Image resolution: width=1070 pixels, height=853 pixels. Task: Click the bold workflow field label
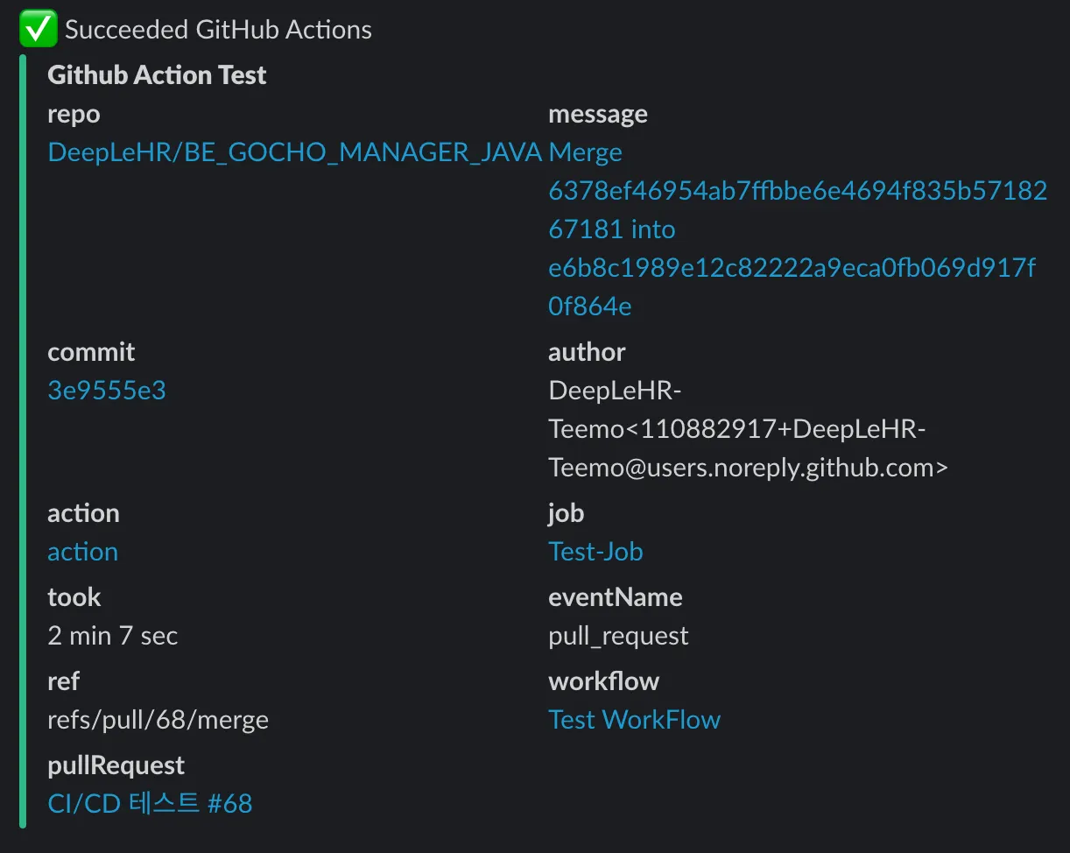click(603, 681)
